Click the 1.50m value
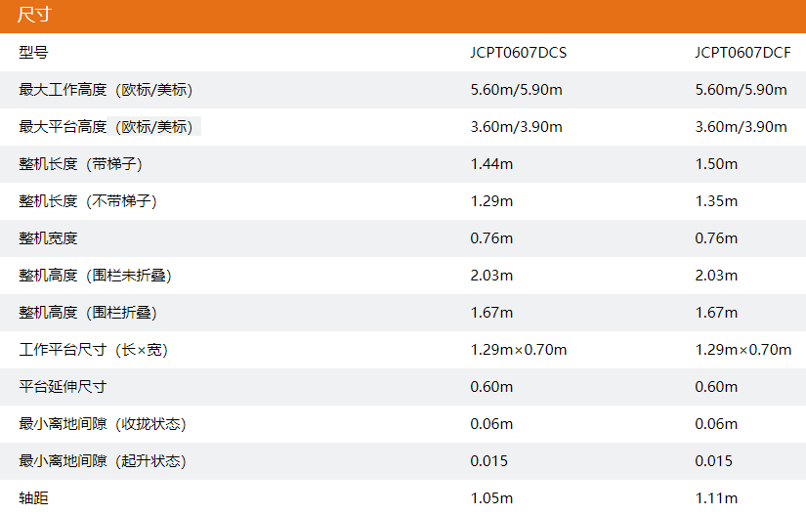The image size is (806, 515). coord(716,164)
